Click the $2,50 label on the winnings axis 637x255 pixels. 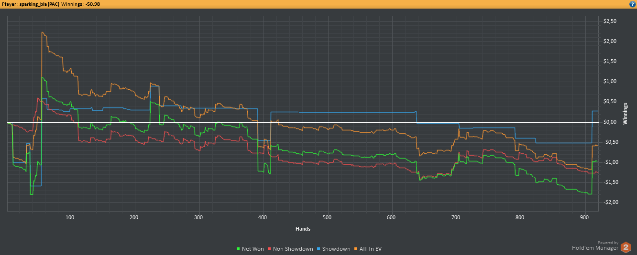pyautogui.click(x=610, y=21)
